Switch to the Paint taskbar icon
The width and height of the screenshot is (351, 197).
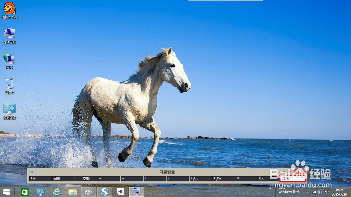(x=89, y=192)
